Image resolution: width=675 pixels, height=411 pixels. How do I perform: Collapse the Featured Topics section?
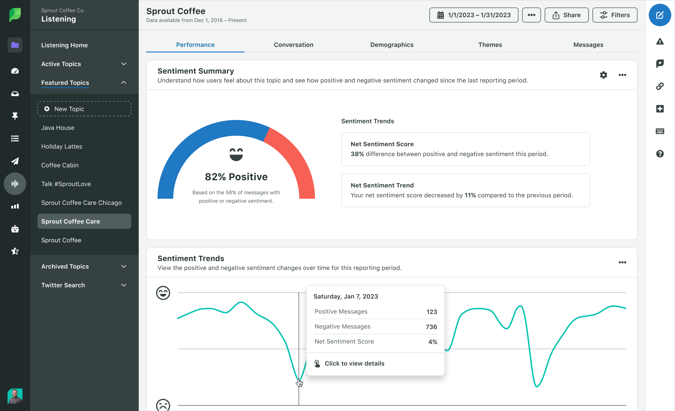123,82
